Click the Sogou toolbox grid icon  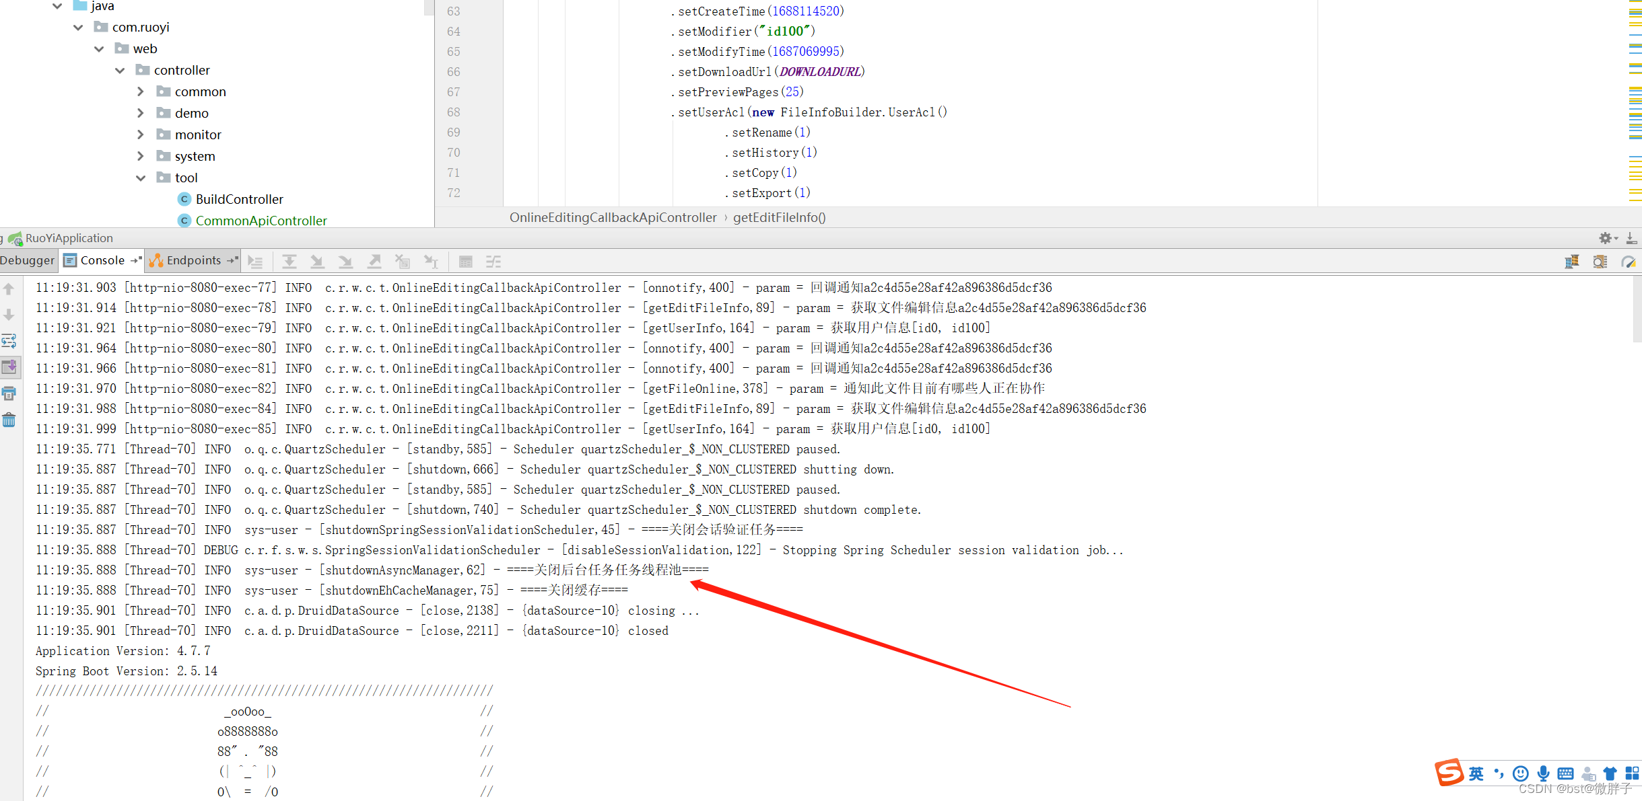[1633, 773]
